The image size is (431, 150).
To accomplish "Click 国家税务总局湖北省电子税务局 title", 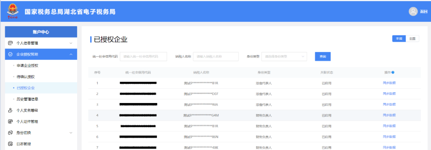I will [70, 12].
